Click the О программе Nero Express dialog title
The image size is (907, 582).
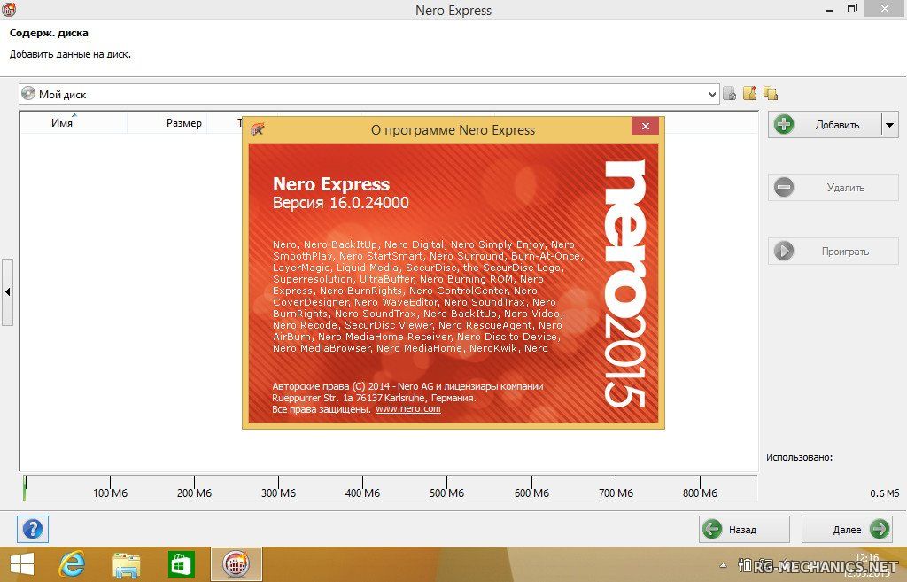pyautogui.click(x=453, y=130)
